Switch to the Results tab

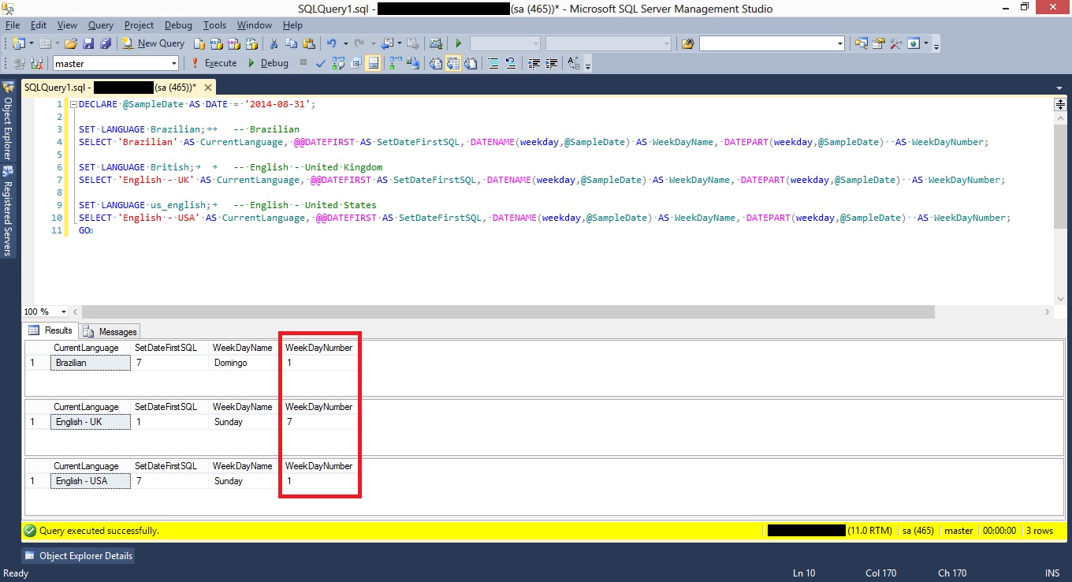pyautogui.click(x=51, y=331)
